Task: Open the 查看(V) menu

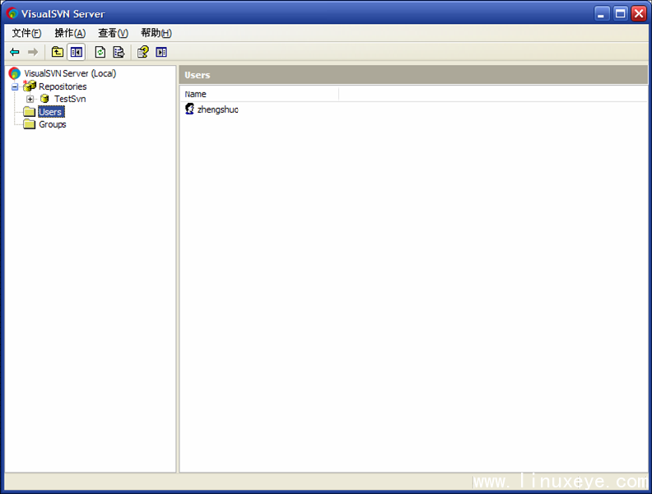Action: pos(113,33)
